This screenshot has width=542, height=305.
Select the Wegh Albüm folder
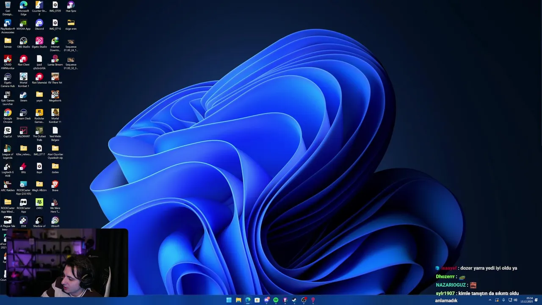click(x=39, y=186)
